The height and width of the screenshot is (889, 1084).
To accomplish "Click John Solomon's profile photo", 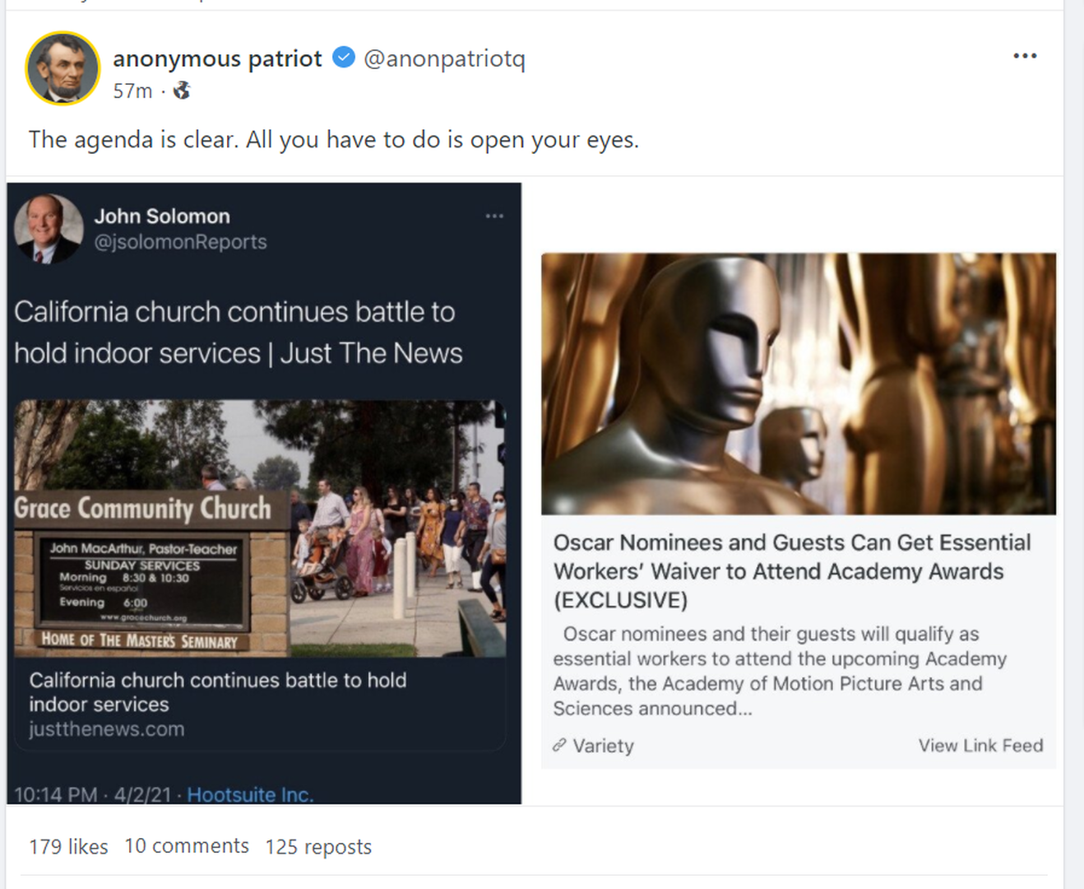I will 49,228.
